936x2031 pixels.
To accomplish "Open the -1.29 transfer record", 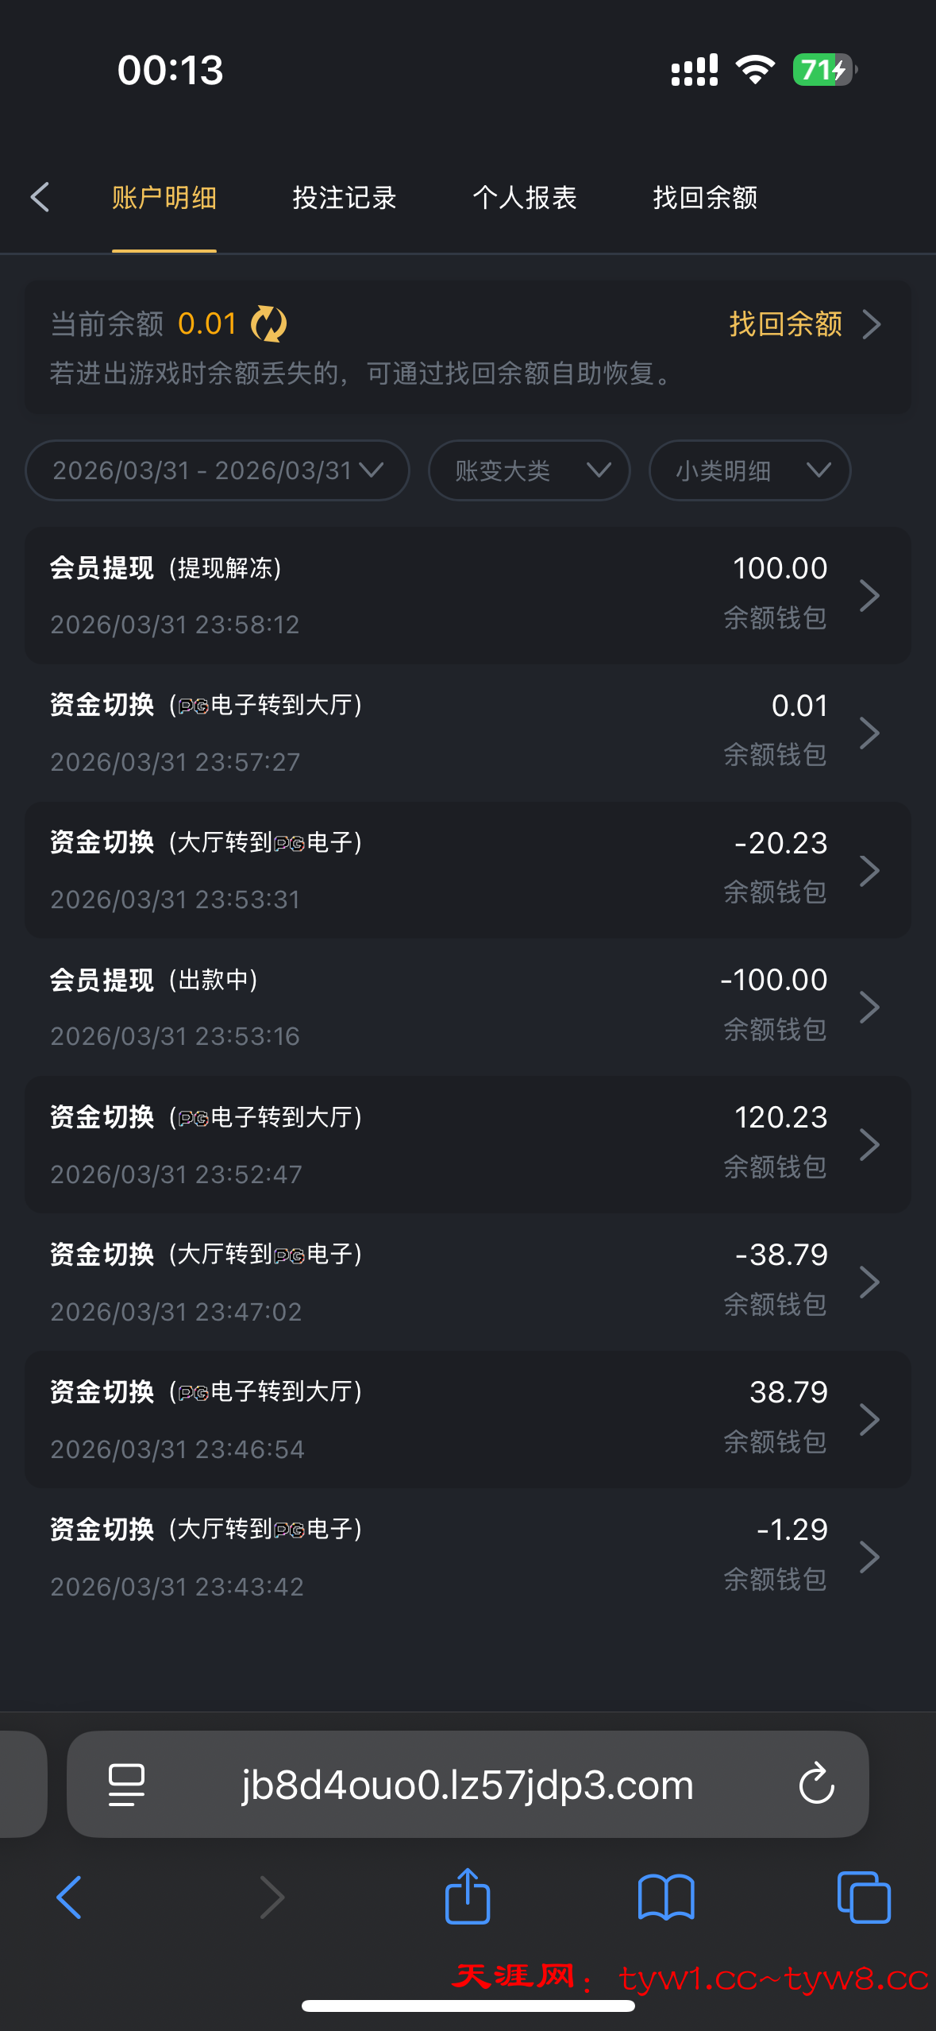I will pos(468,1557).
